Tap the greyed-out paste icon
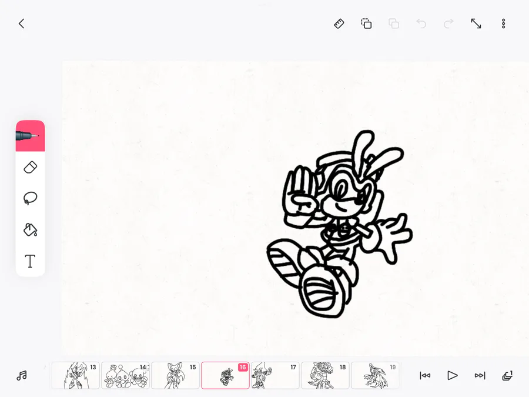This screenshot has height=397, width=529. pyautogui.click(x=394, y=24)
